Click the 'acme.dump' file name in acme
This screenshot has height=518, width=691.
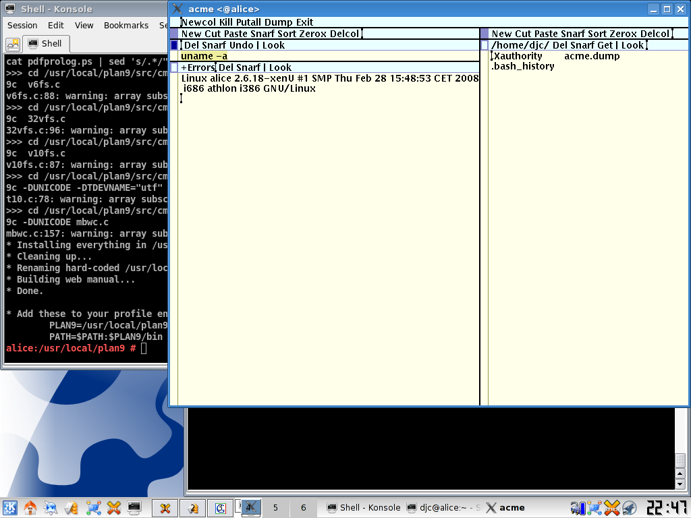coord(592,56)
